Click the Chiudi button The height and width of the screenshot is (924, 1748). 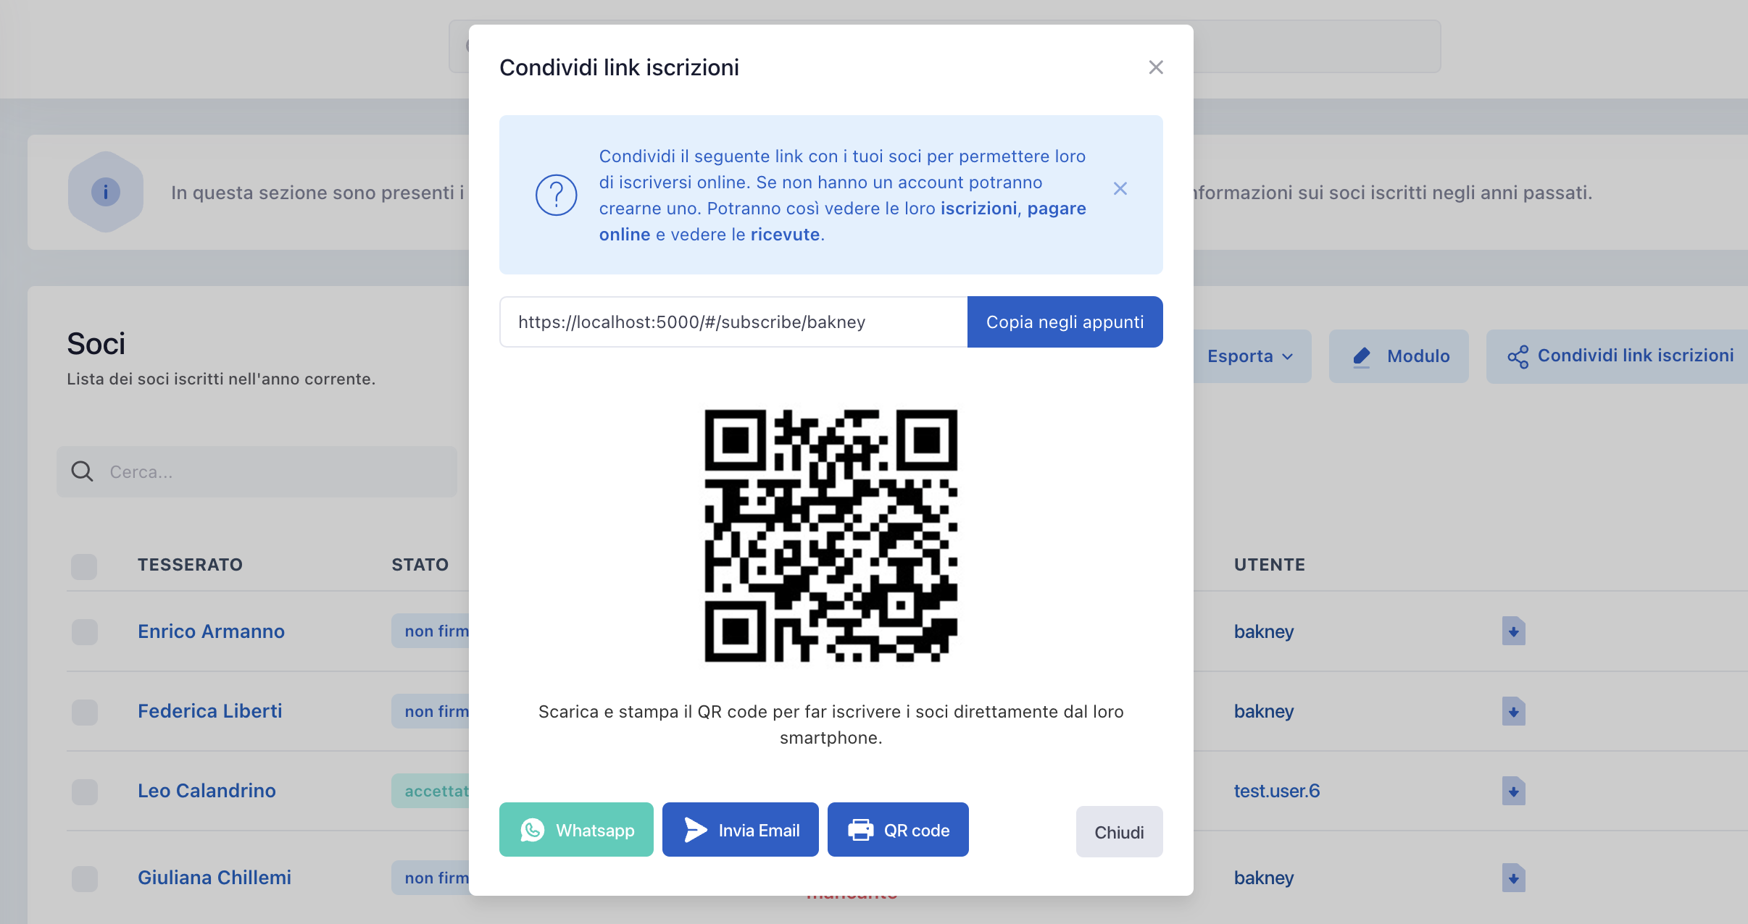(x=1119, y=832)
